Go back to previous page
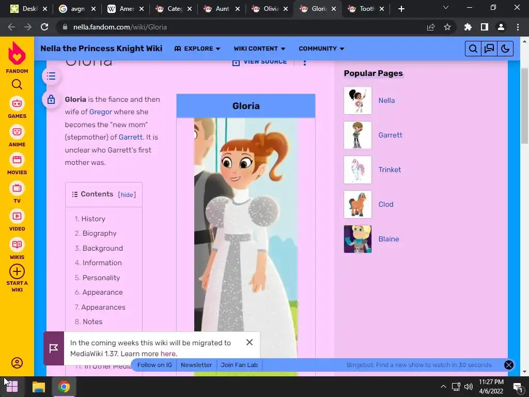529x397 pixels. pyautogui.click(x=11, y=27)
